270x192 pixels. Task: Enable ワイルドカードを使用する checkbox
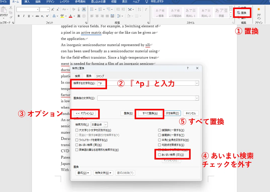77,140
